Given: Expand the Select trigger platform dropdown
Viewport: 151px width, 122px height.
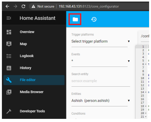Looking at the screenshot, I should pyautogui.click(x=100, y=41).
